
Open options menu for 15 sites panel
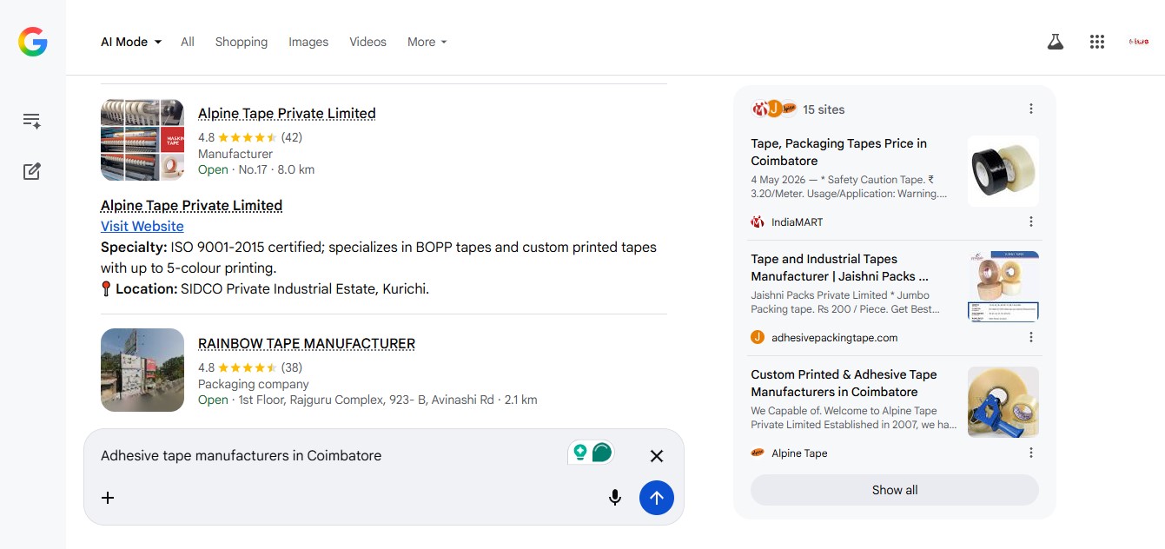click(1031, 109)
